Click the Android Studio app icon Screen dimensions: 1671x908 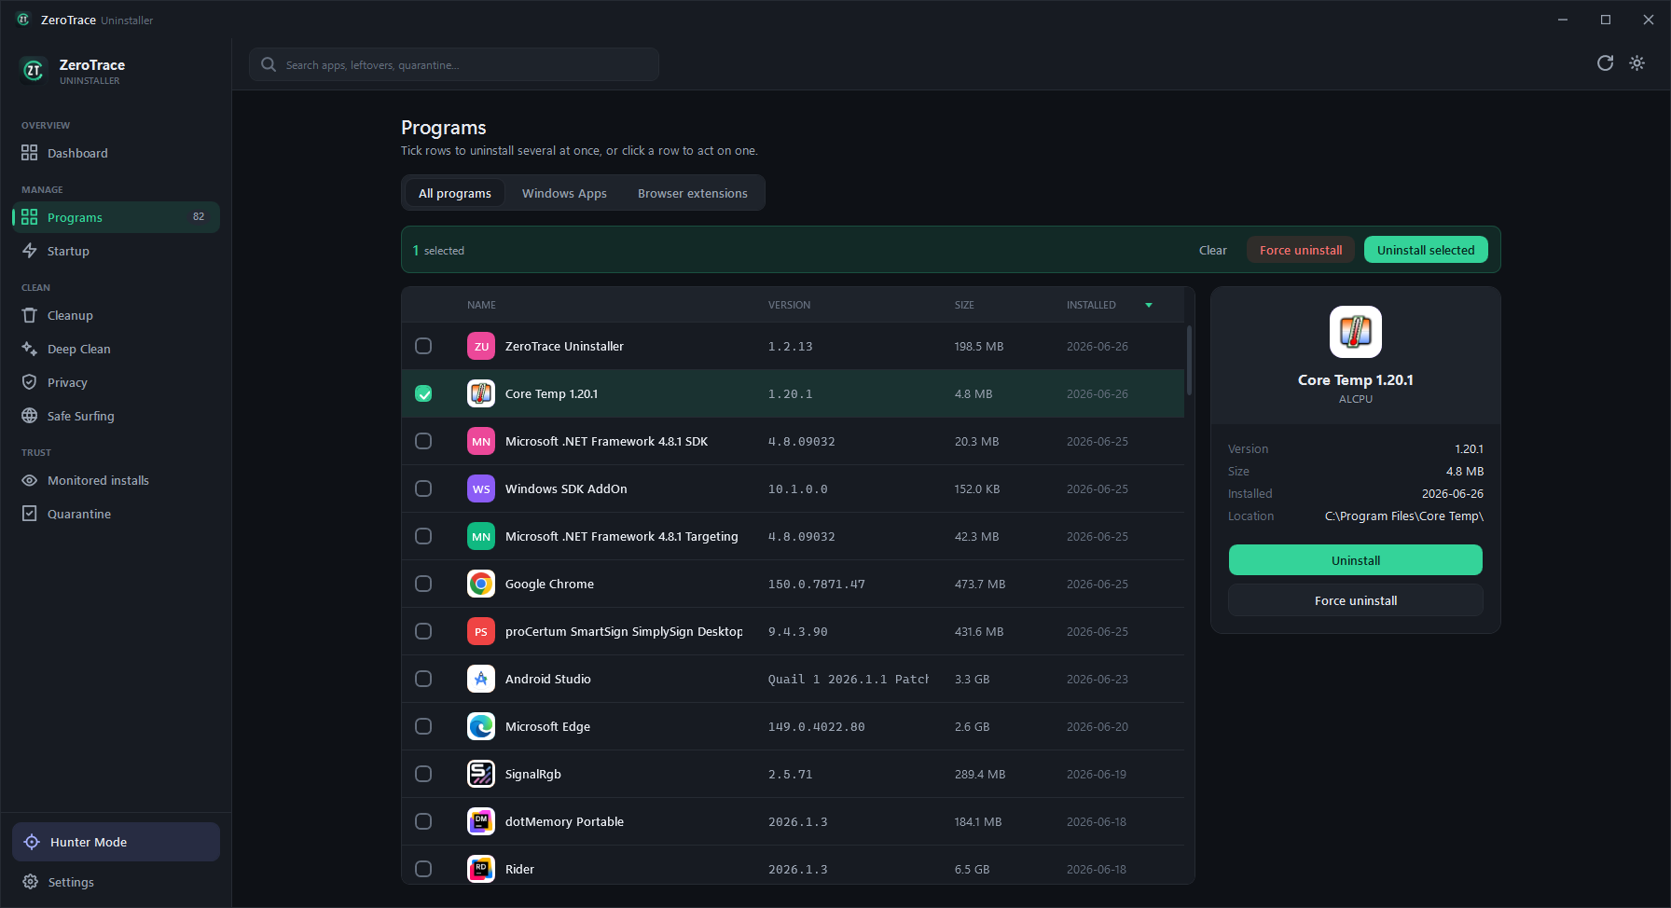pos(481,679)
